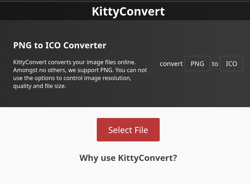
Task: Click the Why use KittyConvert? heading
Action: (x=128, y=158)
